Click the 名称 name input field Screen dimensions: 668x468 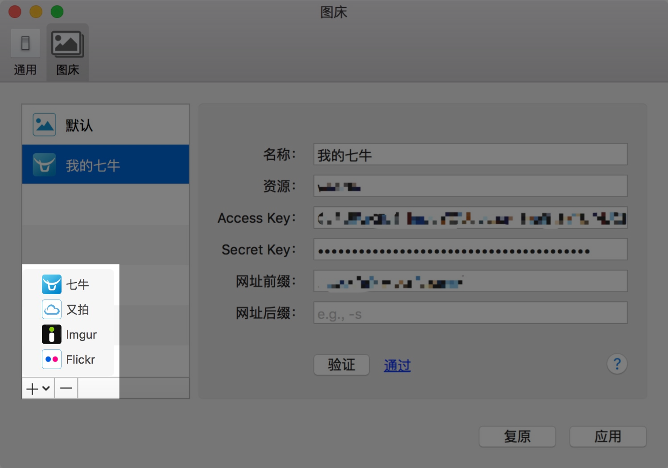(x=470, y=155)
